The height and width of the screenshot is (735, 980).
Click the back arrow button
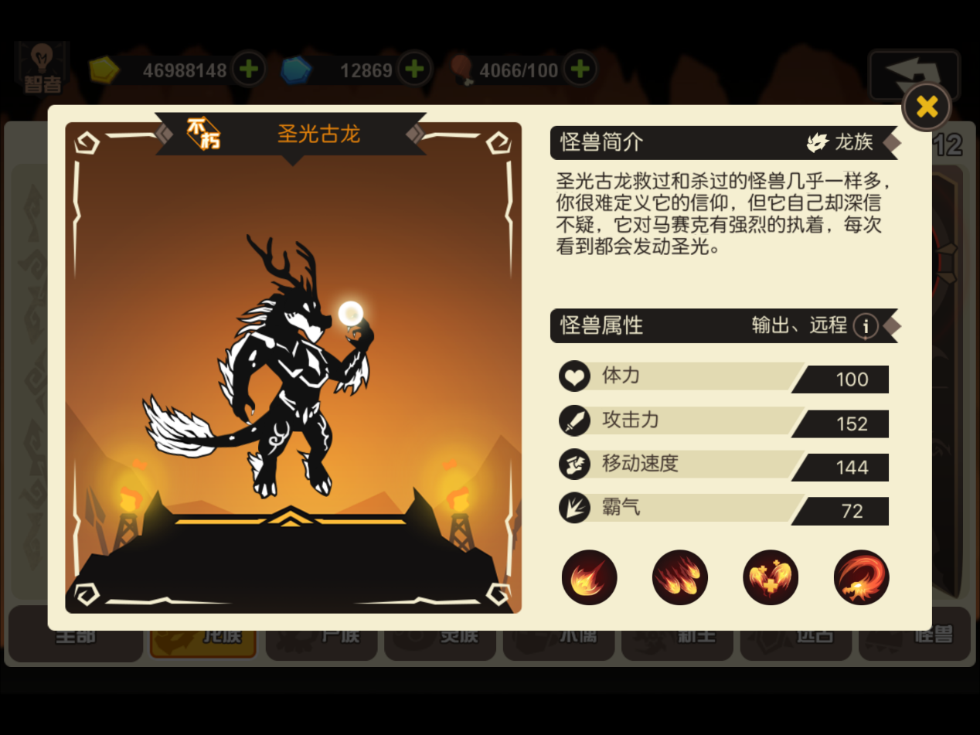tap(914, 74)
